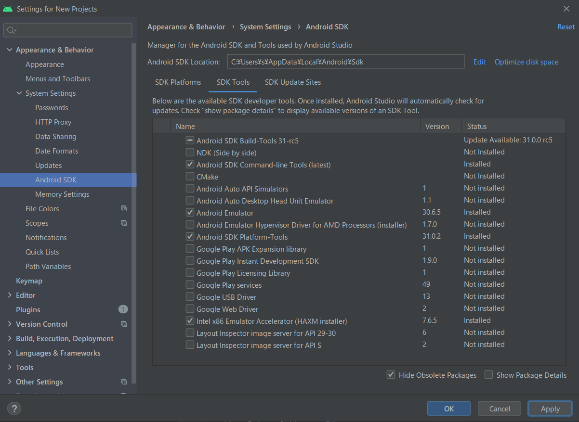
Task: Collapse the Appearance & Behavior tree node
Action: coord(10,50)
